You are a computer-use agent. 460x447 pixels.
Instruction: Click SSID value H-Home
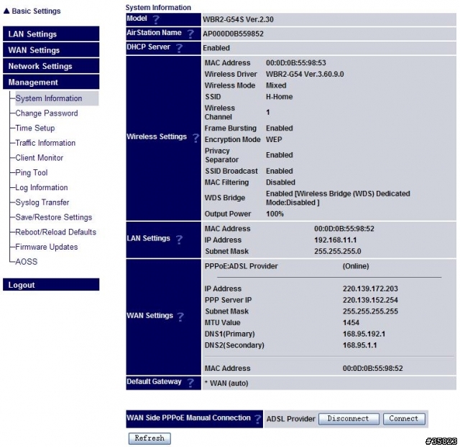(x=280, y=97)
